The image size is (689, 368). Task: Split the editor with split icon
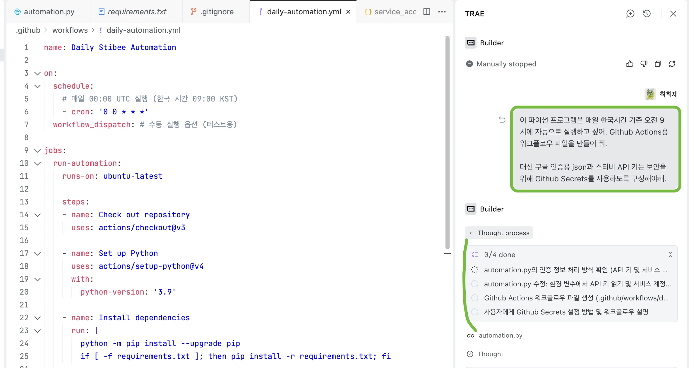point(427,12)
